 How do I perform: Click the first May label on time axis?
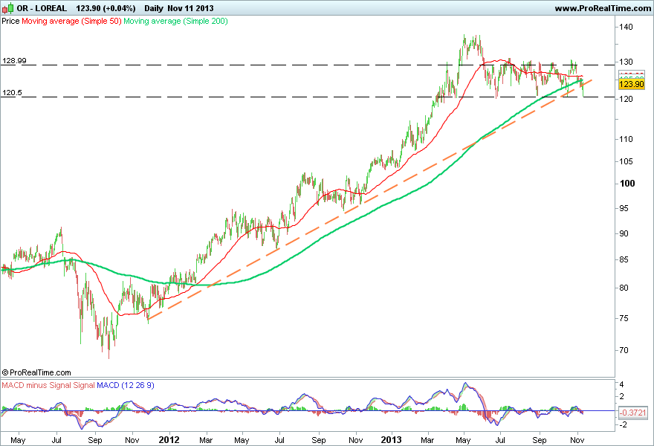click(x=18, y=440)
